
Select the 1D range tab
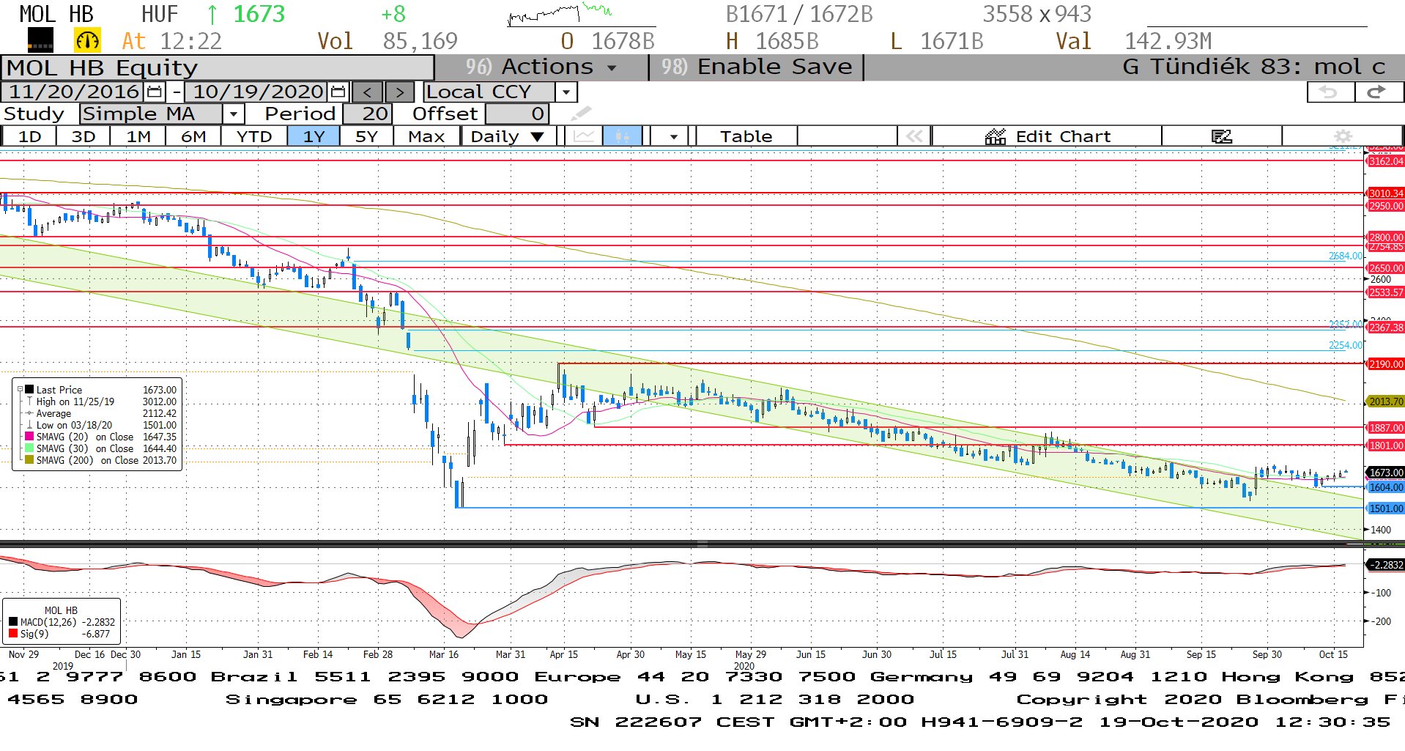coord(30,136)
